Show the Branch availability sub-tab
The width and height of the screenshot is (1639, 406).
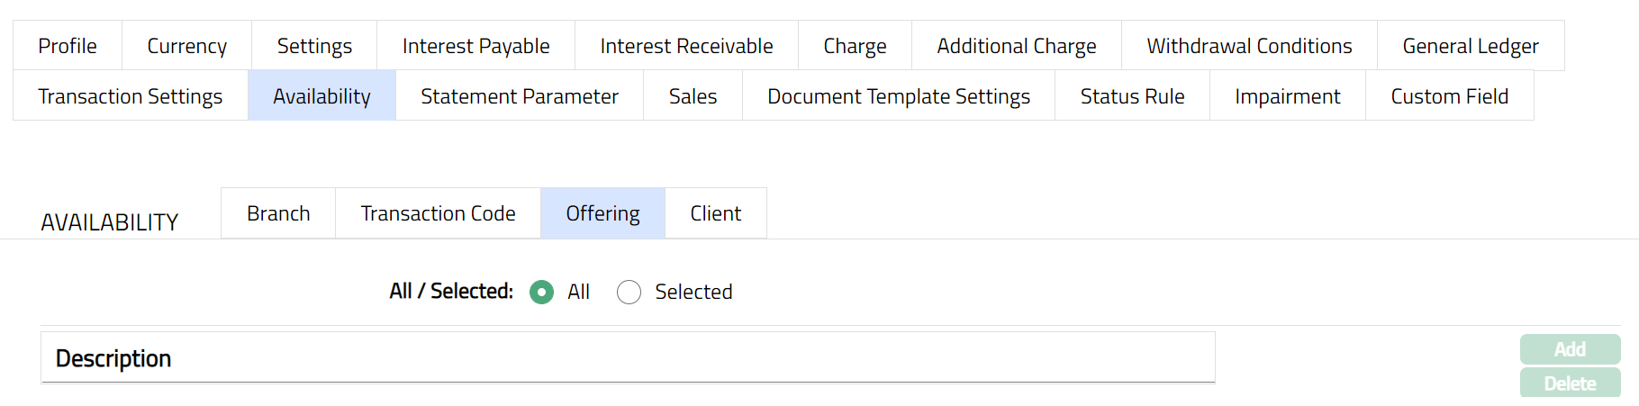coord(278,213)
